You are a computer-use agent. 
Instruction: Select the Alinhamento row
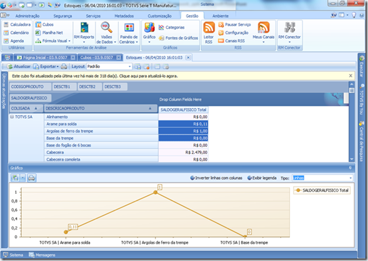pyautogui.click(x=101, y=117)
